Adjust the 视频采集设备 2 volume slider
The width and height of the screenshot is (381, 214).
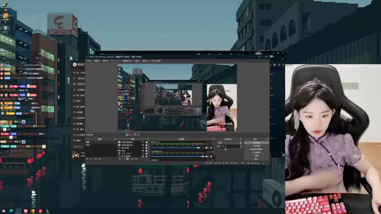(178, 156)
